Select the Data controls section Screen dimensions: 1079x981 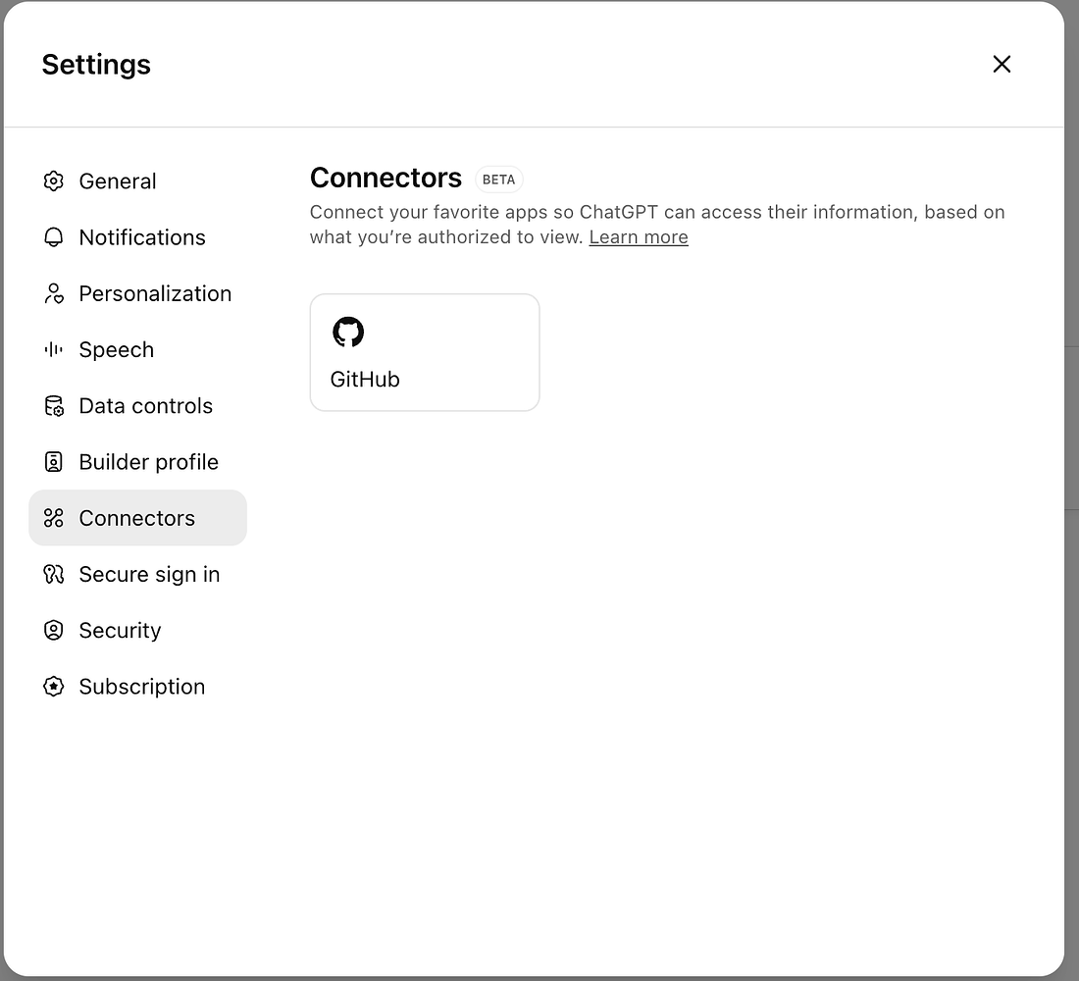[145, 405]
